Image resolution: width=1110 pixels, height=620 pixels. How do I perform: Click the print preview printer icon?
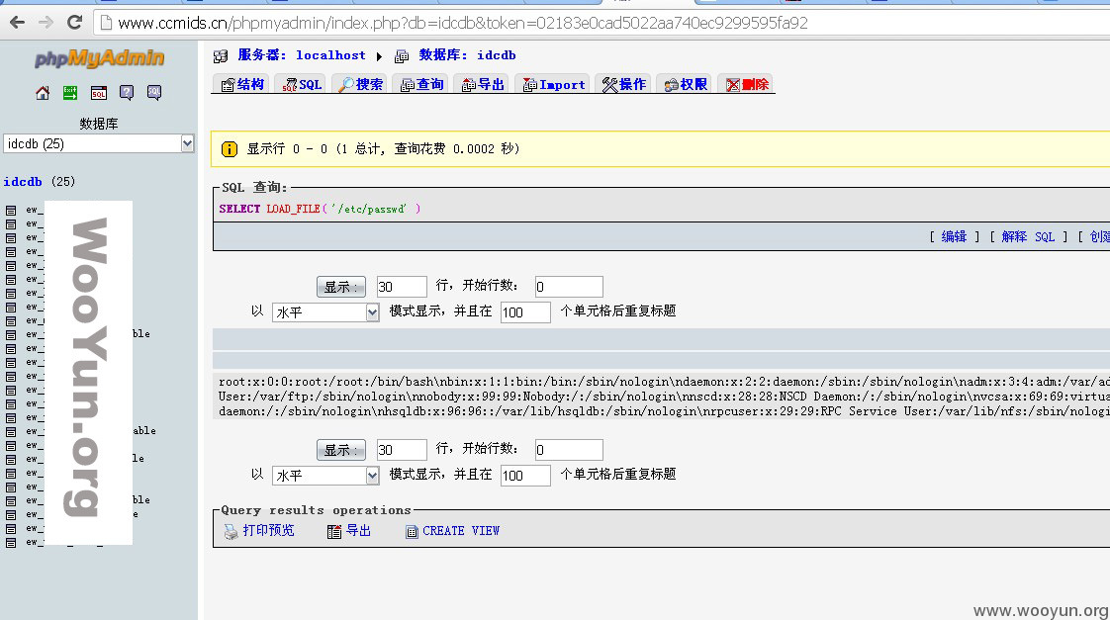point(231,532)
